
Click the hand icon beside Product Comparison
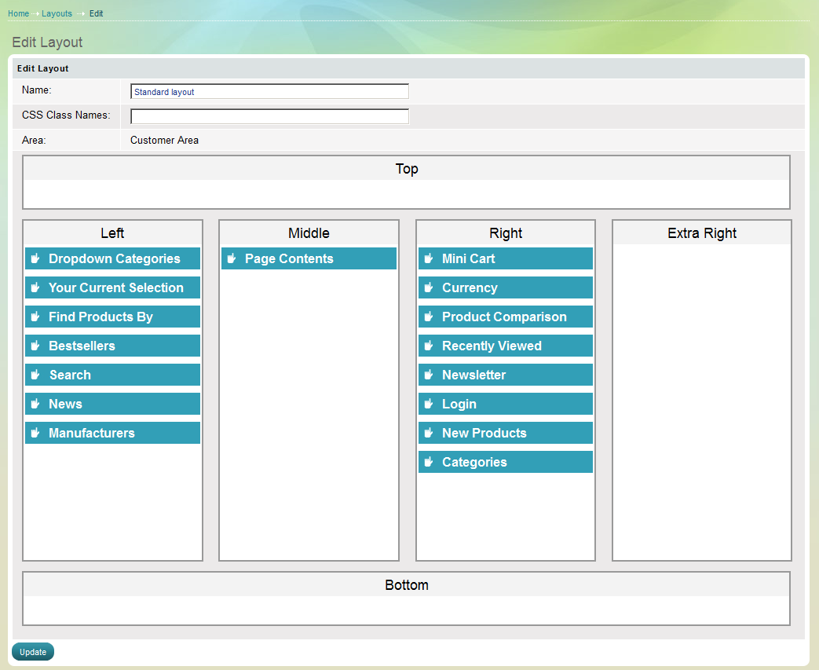coord(429,317)
